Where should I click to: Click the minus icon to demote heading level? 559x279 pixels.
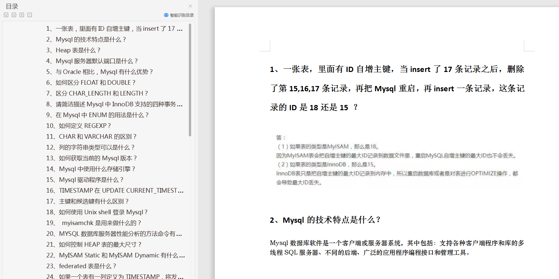pos(30,15)
